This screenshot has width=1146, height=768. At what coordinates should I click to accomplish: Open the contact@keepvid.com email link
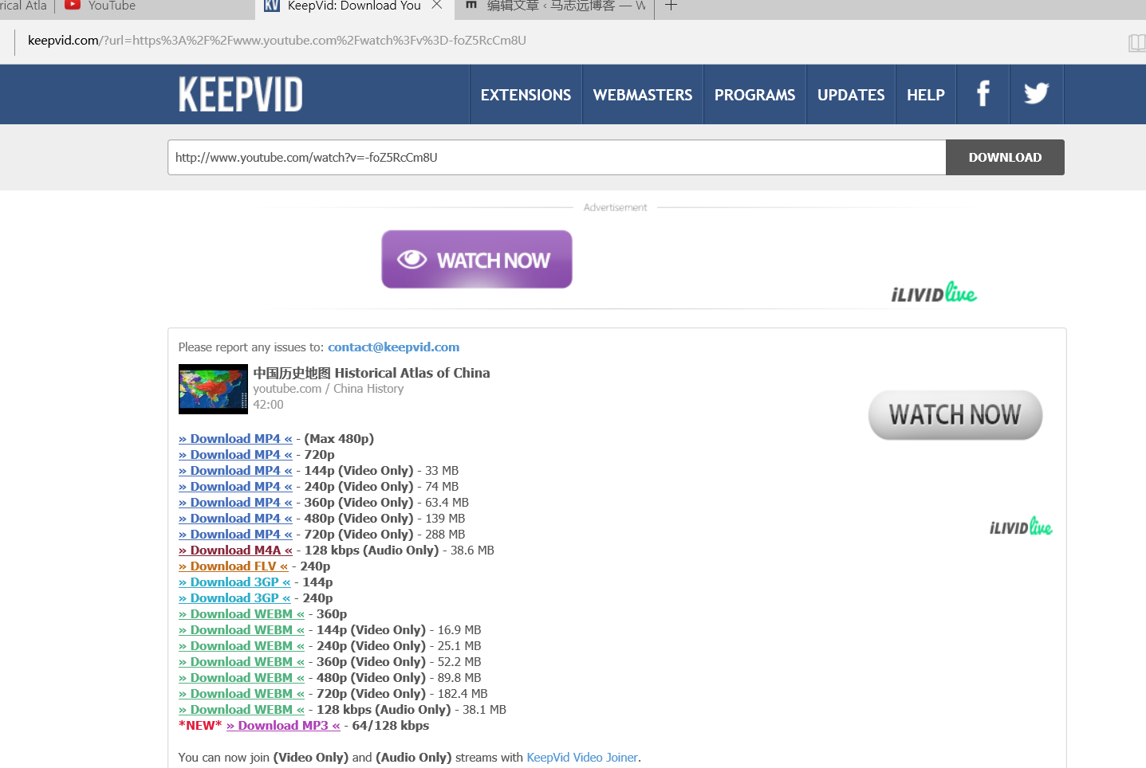click(393, 347)
